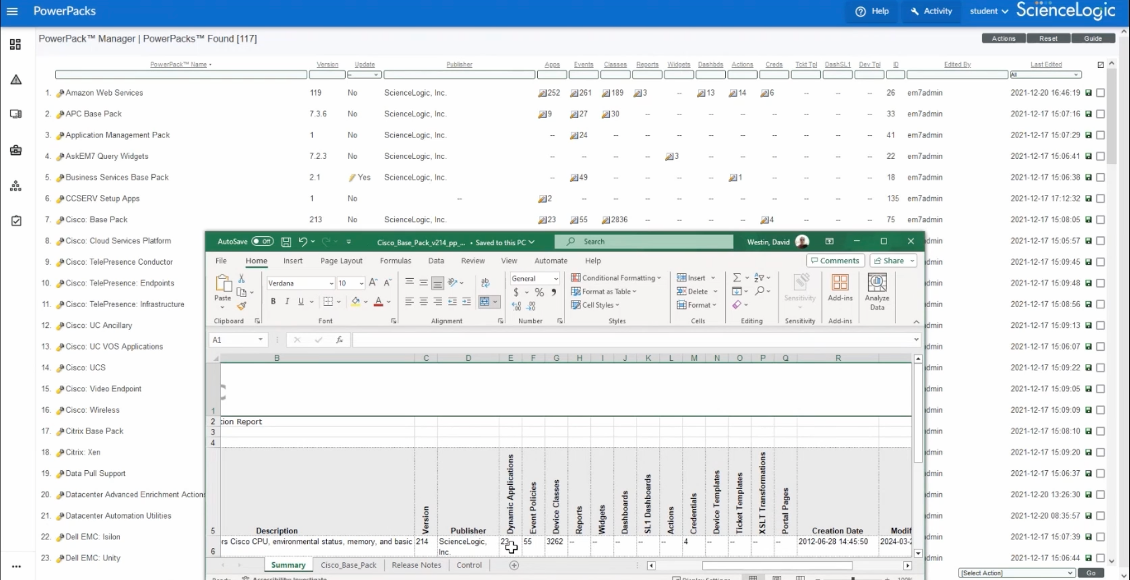Click the Font Color icon in Excel

[378, 302]
